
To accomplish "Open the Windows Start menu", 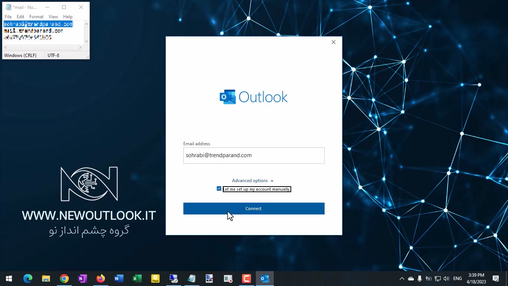I will pyautogui.click(x=9, y=279).
